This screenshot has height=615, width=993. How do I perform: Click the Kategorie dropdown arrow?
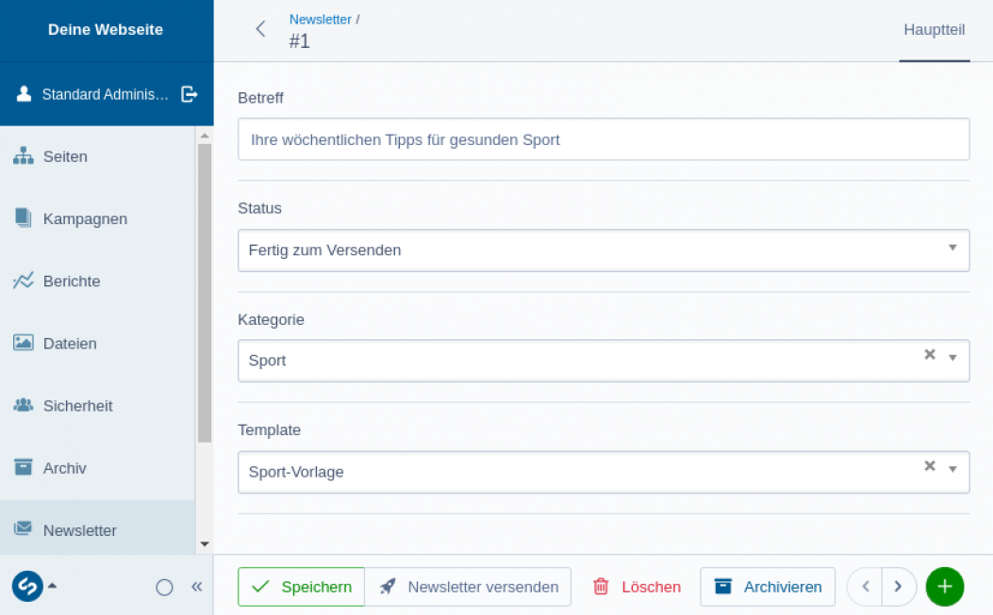click(952, 358)
